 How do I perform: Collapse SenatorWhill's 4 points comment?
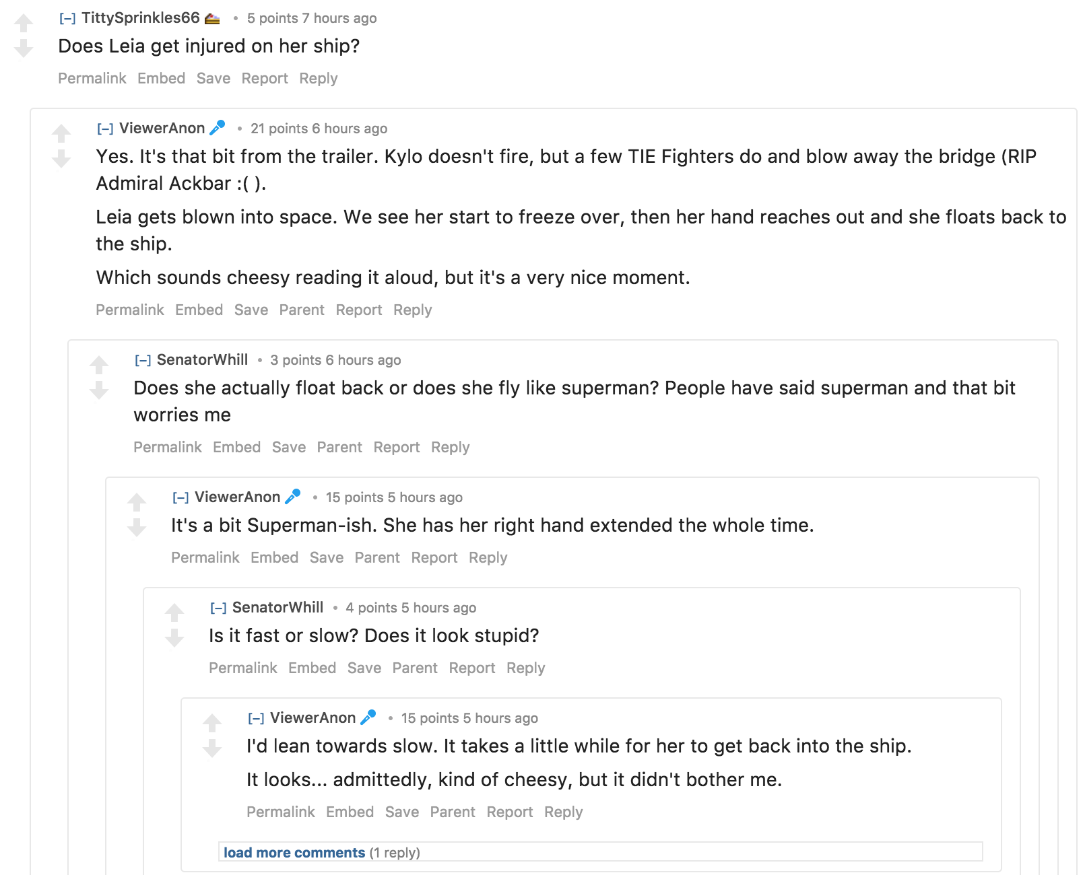(218, 608)
